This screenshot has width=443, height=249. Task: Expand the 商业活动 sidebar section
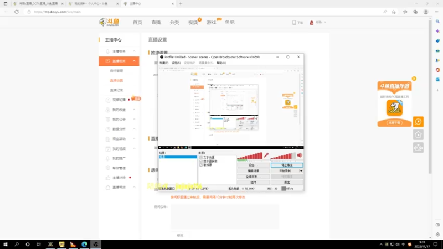(119, 139)
